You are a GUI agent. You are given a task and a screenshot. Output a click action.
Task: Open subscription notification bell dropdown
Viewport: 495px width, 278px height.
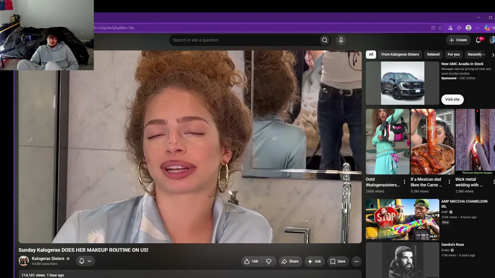85,261
